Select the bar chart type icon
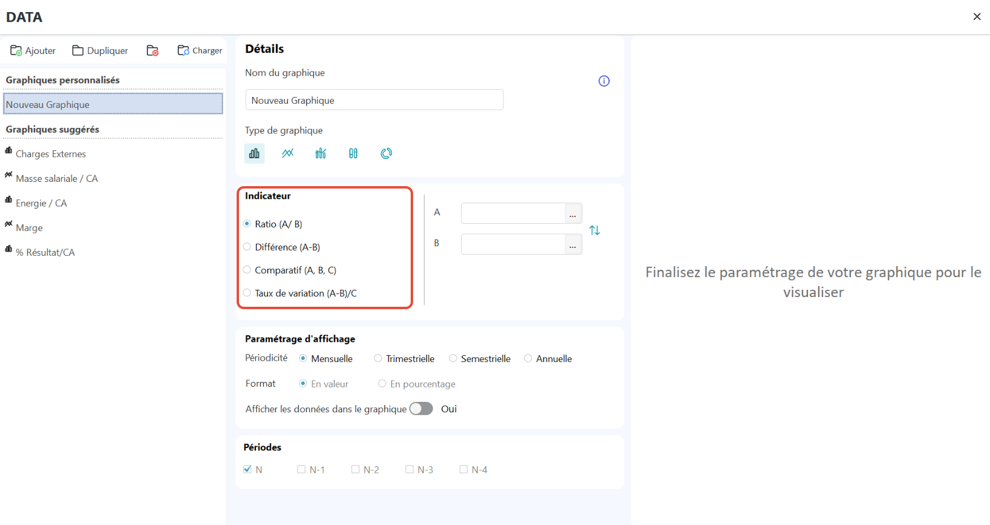This screenshot has height=525, width=990. tap(254, 153)
